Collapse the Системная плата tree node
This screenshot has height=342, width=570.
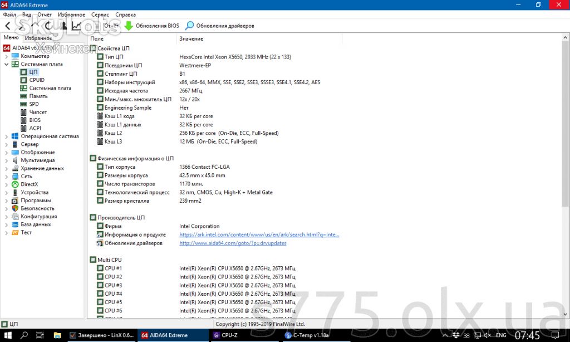click(x=6, y=65)
